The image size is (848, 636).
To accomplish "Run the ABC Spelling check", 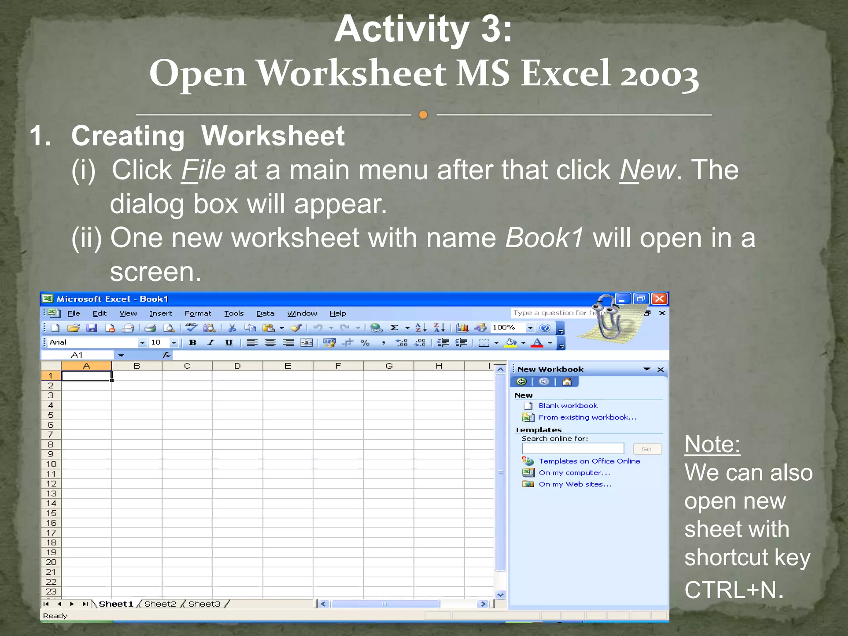I will (x=191, y=328).
